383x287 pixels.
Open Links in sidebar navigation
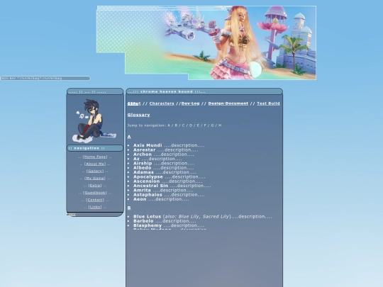click(x=95, y=207)
